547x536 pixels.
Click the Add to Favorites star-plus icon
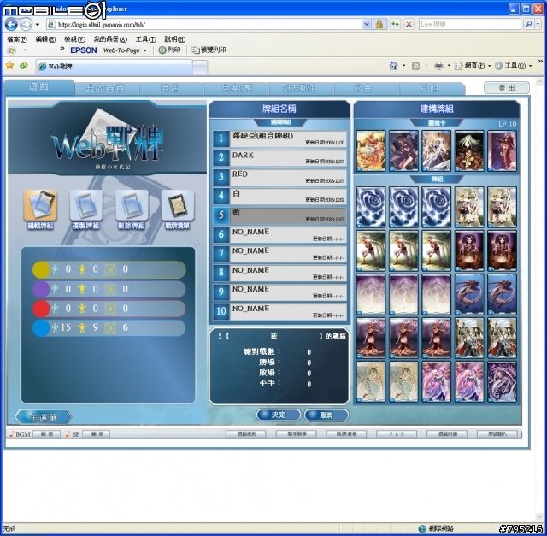coord(24,65)
